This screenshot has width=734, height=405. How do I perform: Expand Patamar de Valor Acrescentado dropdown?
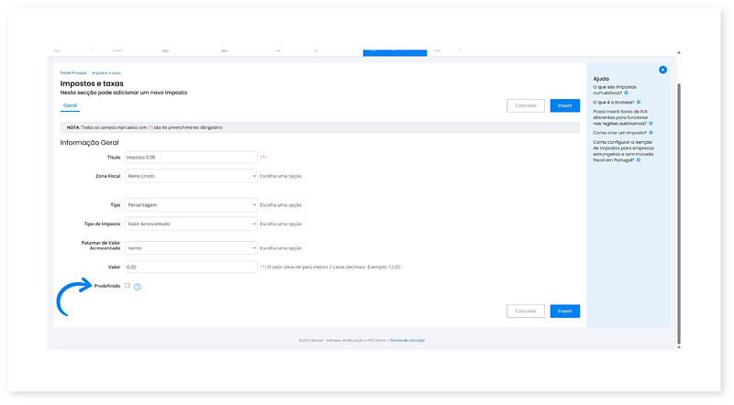point(191,247)
